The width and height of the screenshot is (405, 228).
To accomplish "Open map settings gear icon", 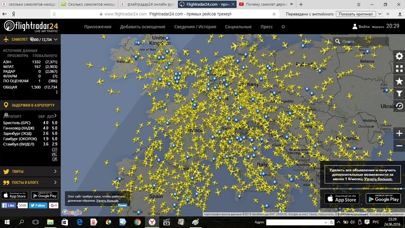I will point(399,56).
